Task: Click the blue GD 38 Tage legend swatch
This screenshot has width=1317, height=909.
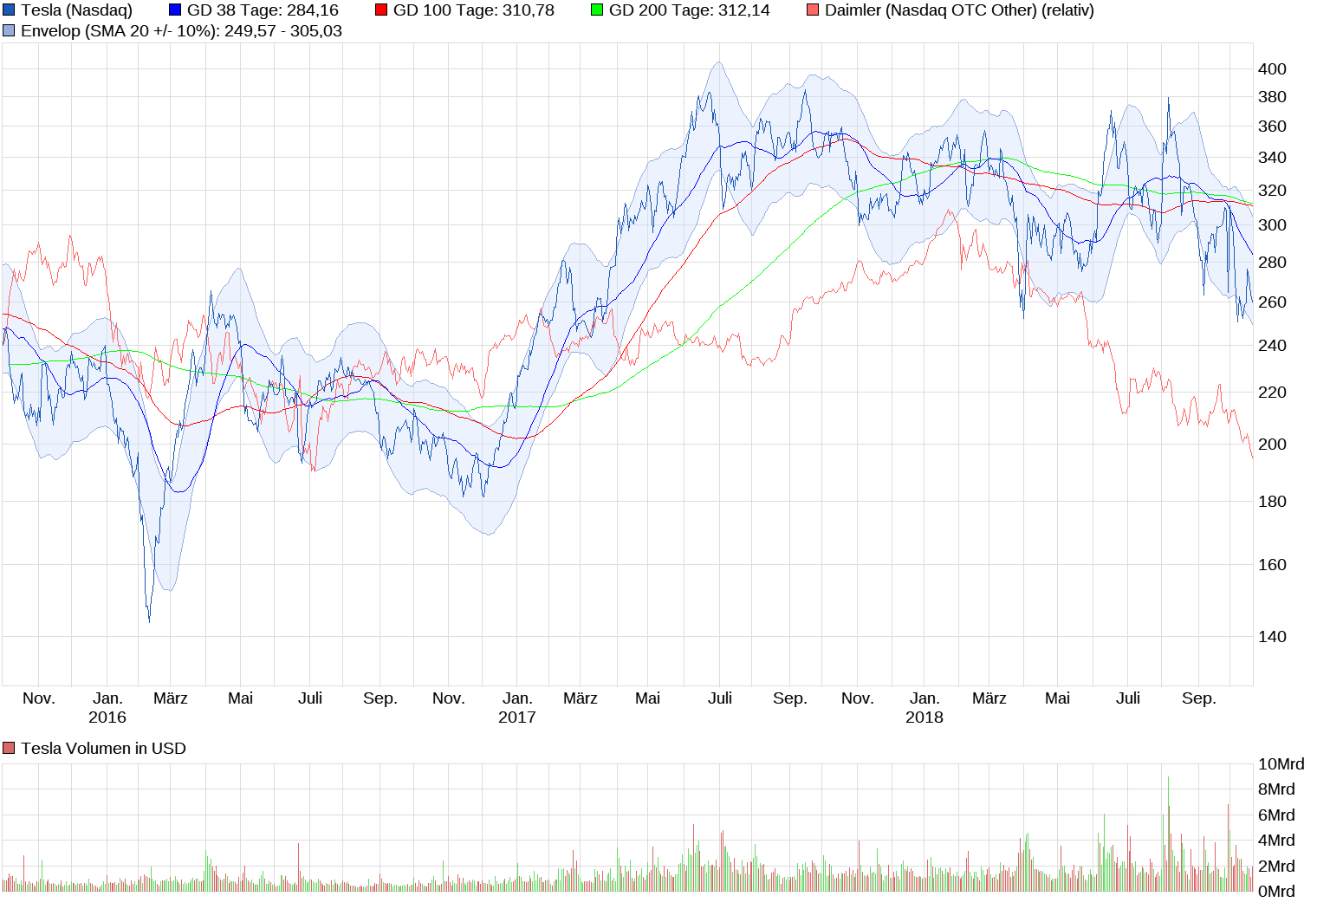Action: (175, 10)
